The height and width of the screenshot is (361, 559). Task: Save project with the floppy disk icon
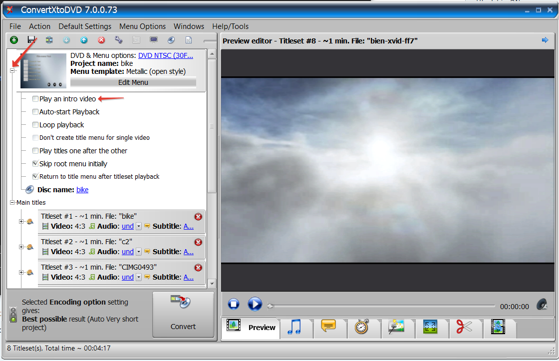tap(31, 40)
